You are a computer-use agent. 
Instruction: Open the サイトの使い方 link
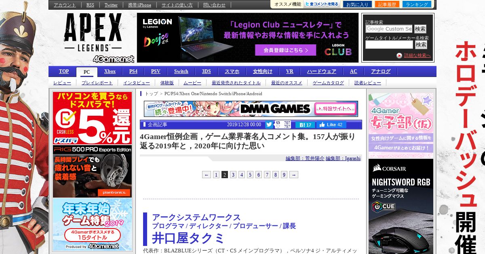pyautogui.click(x=177, y=5)
